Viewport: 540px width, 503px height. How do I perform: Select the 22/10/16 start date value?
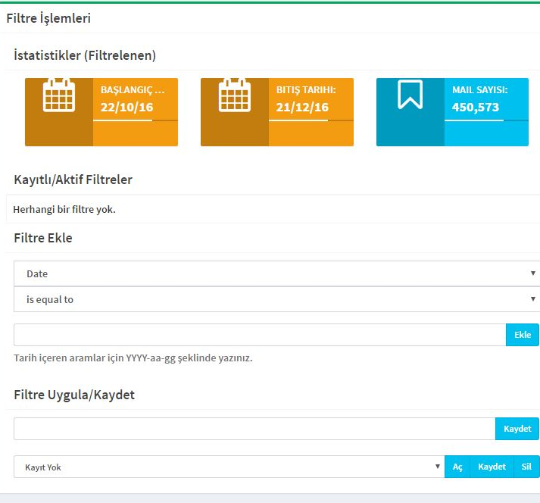pos(126,108)
